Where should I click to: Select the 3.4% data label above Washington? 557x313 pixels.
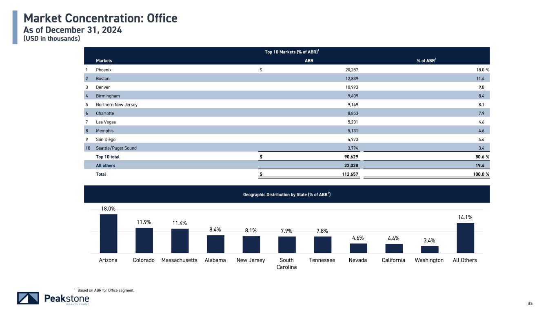click(429, 241)
